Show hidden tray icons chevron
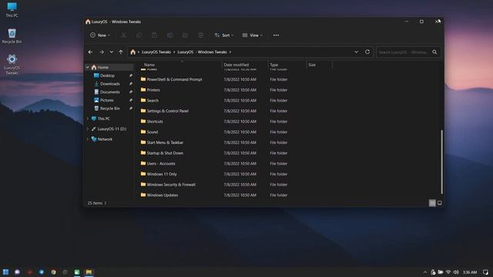 tap(425, 272)
